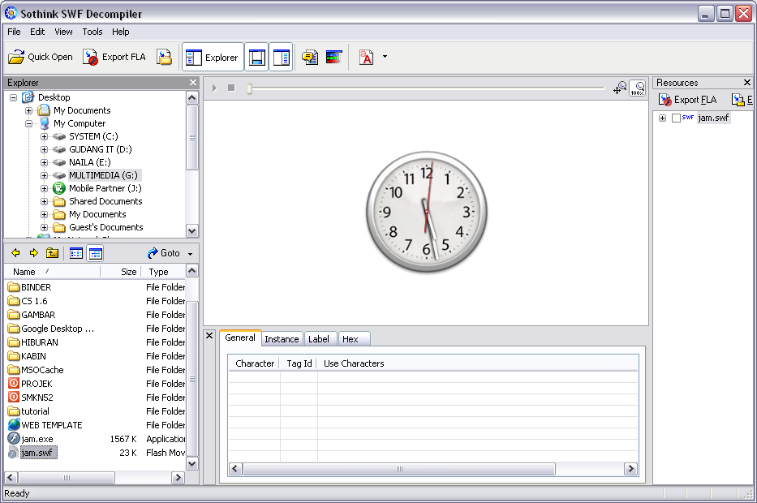Switch file list to details view icon
The image size is (757, 503).
[x=96, y=253]
